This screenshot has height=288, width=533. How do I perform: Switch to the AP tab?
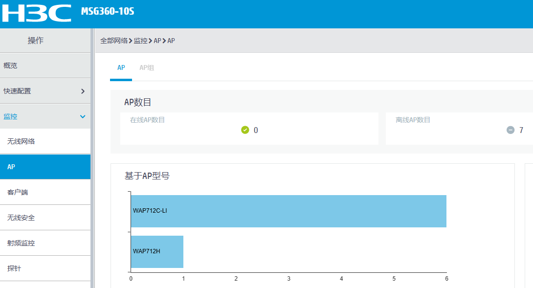click(121, 68)
